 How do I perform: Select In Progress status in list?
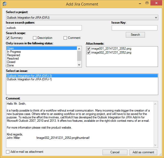14,52
